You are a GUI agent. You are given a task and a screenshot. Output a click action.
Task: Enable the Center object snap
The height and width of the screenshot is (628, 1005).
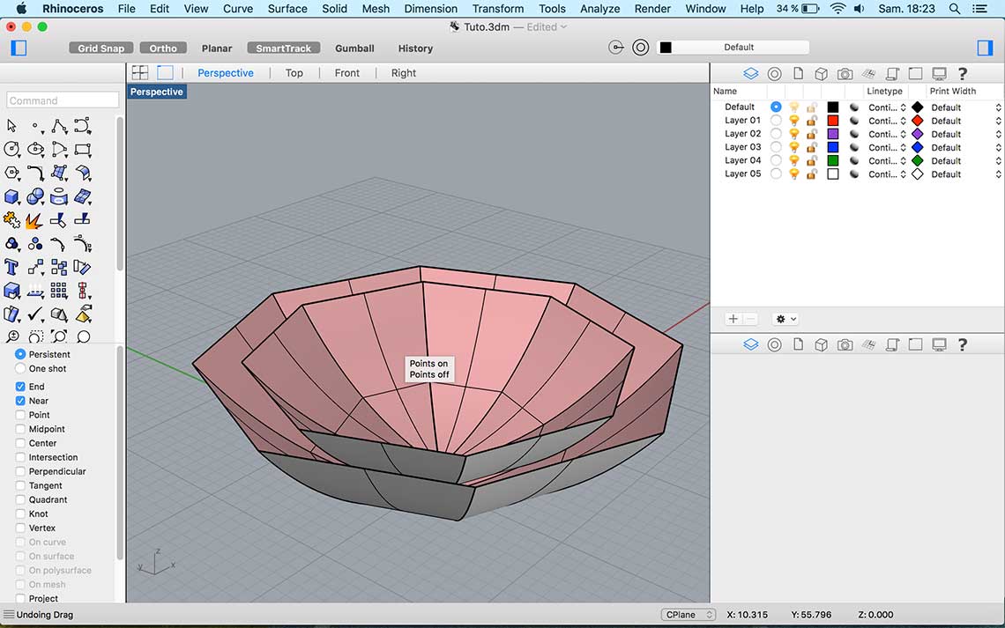point(20,443)
